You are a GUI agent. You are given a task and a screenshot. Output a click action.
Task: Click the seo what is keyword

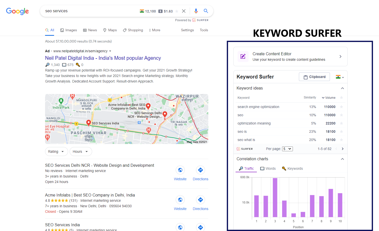[x=246, y=140]
